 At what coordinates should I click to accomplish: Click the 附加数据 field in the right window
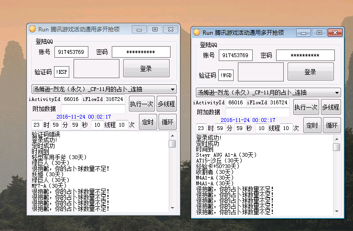pos(257,112)
